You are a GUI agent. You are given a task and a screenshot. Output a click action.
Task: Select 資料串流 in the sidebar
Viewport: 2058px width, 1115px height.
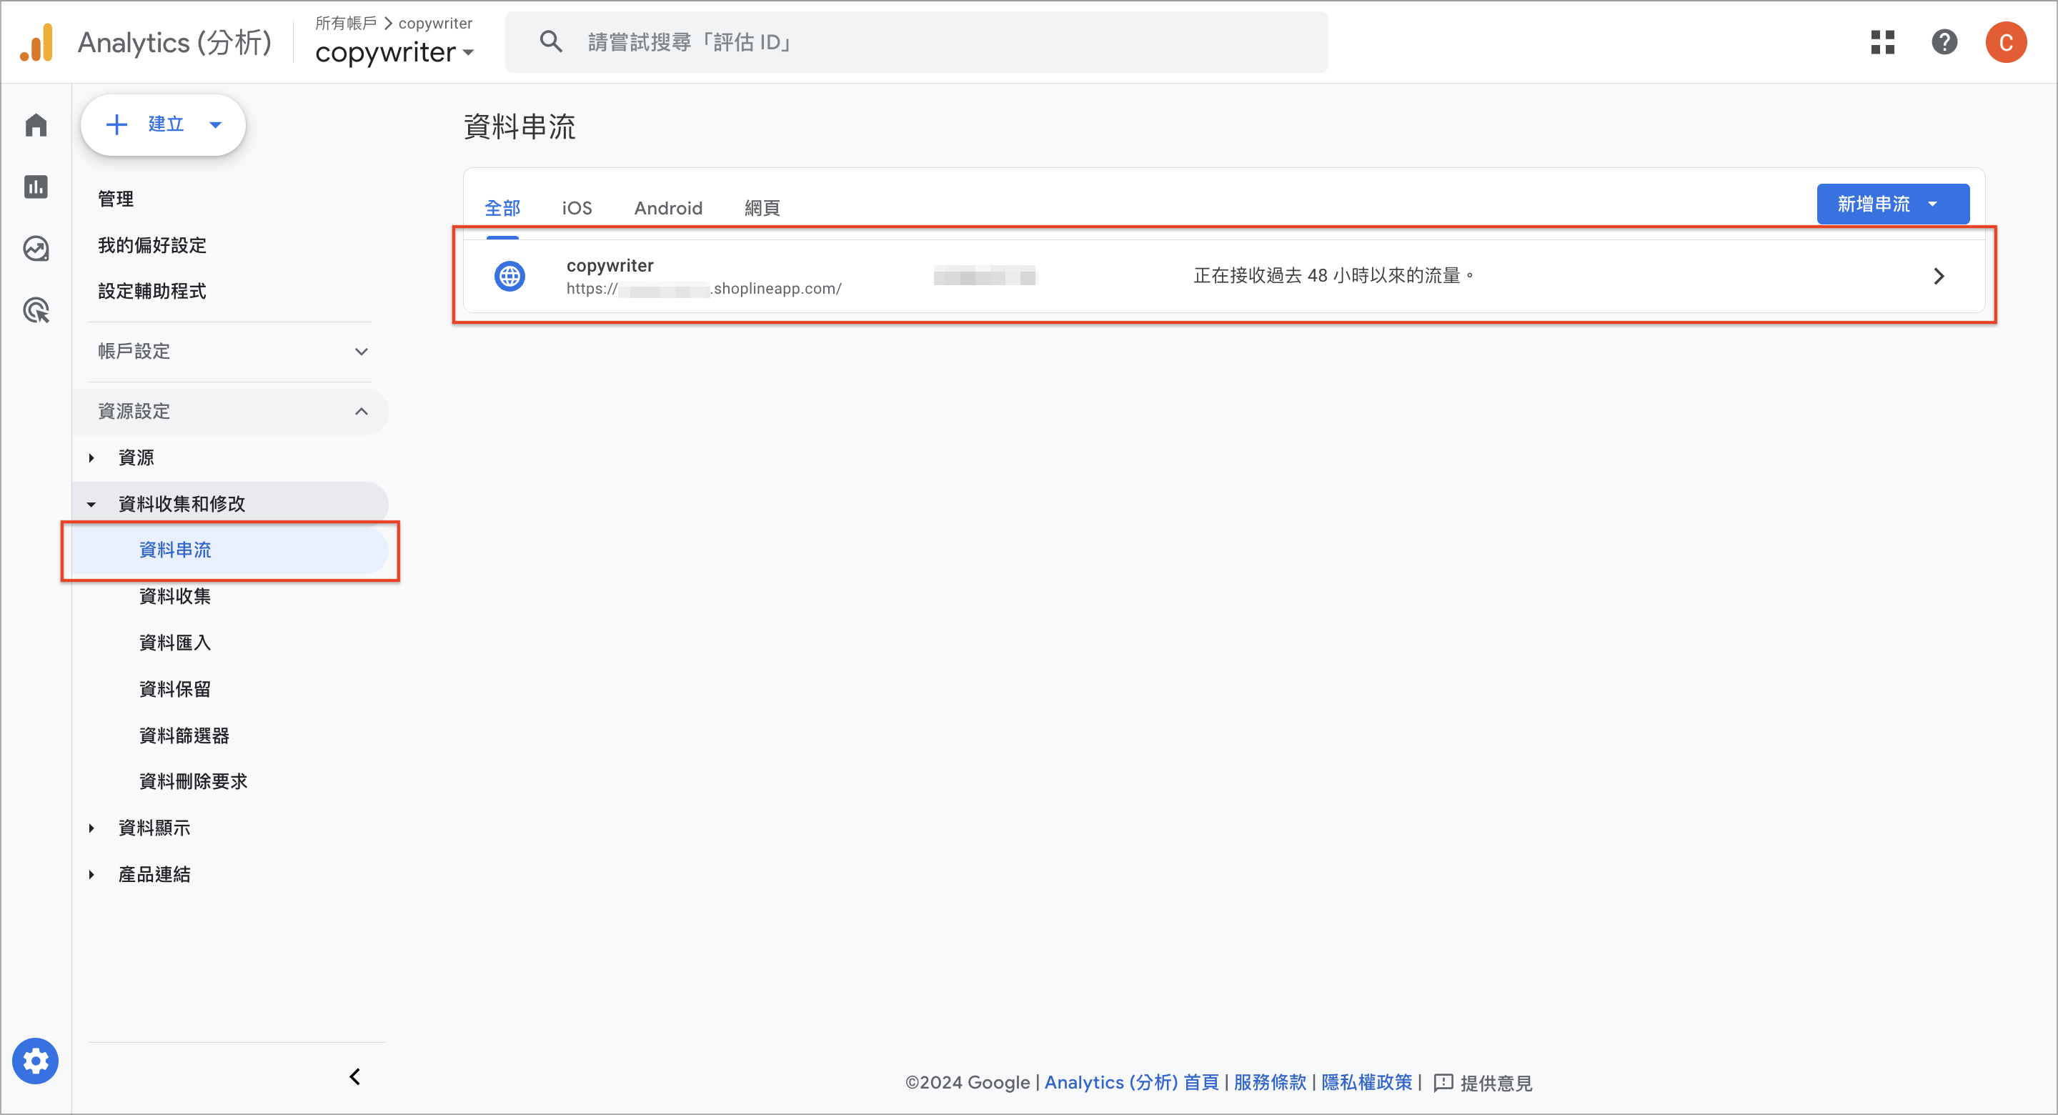pos(230,550)
